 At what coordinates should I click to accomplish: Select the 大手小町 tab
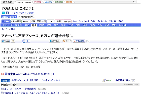(58, 21)
